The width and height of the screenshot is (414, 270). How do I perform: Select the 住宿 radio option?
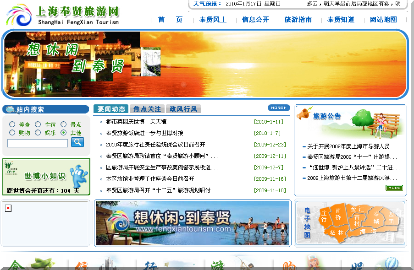point(38,124)
